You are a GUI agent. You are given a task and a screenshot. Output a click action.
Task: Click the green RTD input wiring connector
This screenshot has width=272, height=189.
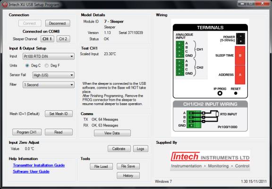click(194, 119)
